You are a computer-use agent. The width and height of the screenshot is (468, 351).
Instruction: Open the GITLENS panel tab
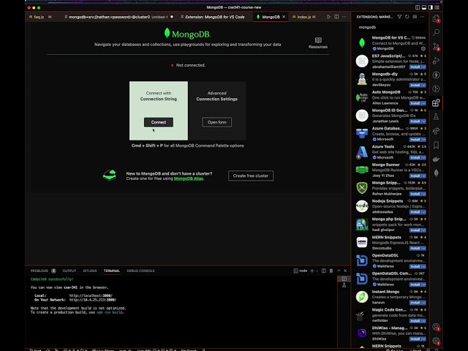[x=90, y=271]
